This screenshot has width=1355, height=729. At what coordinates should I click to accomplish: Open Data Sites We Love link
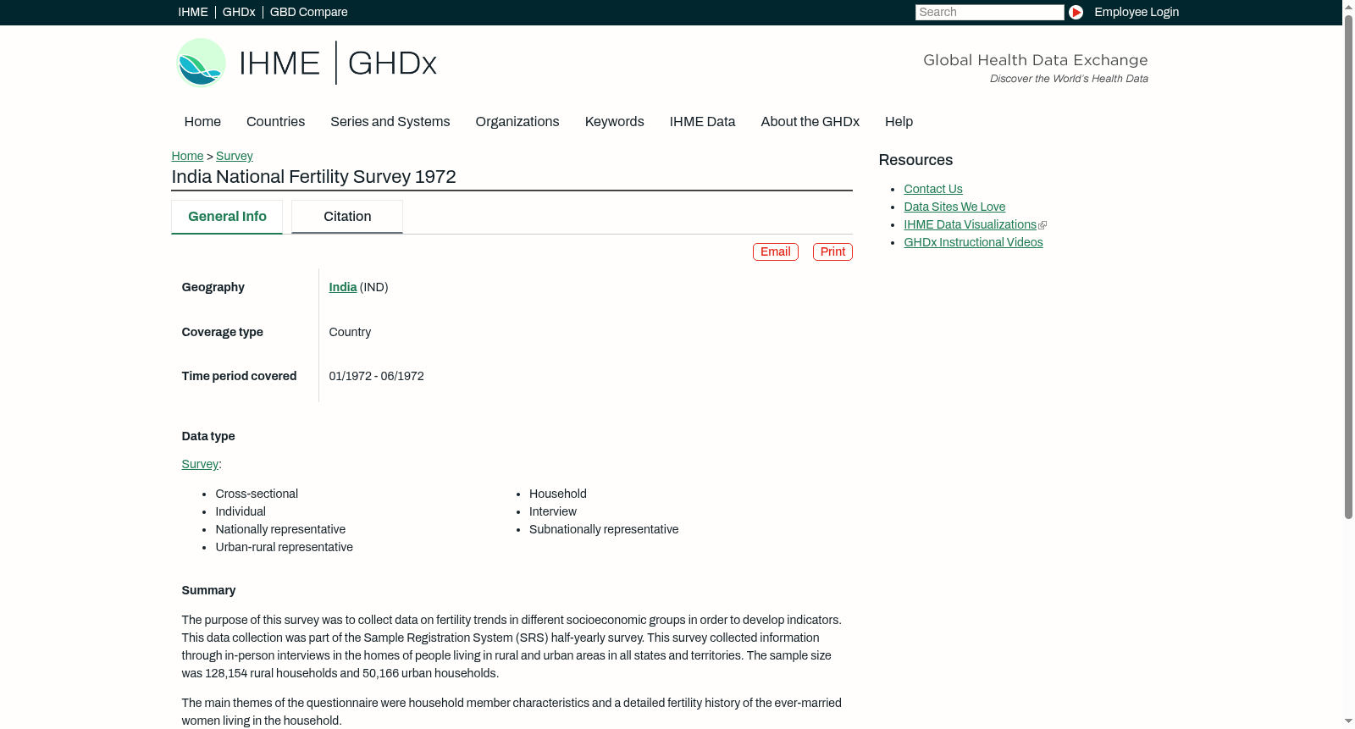tap(954, 207)
